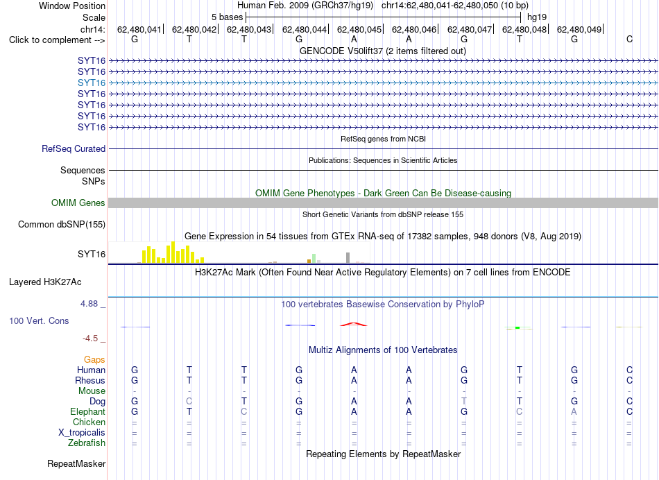
Task: Click the faded A in Elephant row
Action: click(574, 412)
